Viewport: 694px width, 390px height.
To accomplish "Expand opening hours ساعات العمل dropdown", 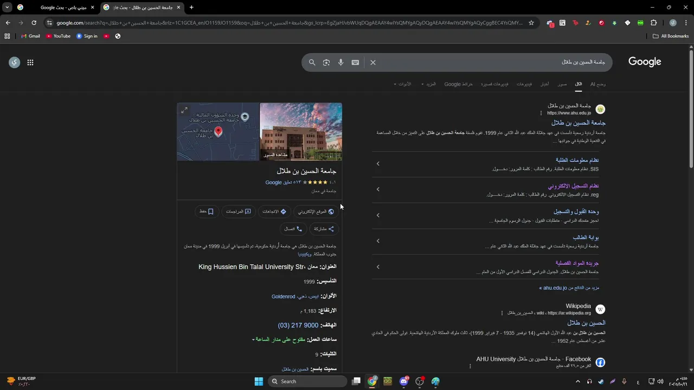I will 253,340.
